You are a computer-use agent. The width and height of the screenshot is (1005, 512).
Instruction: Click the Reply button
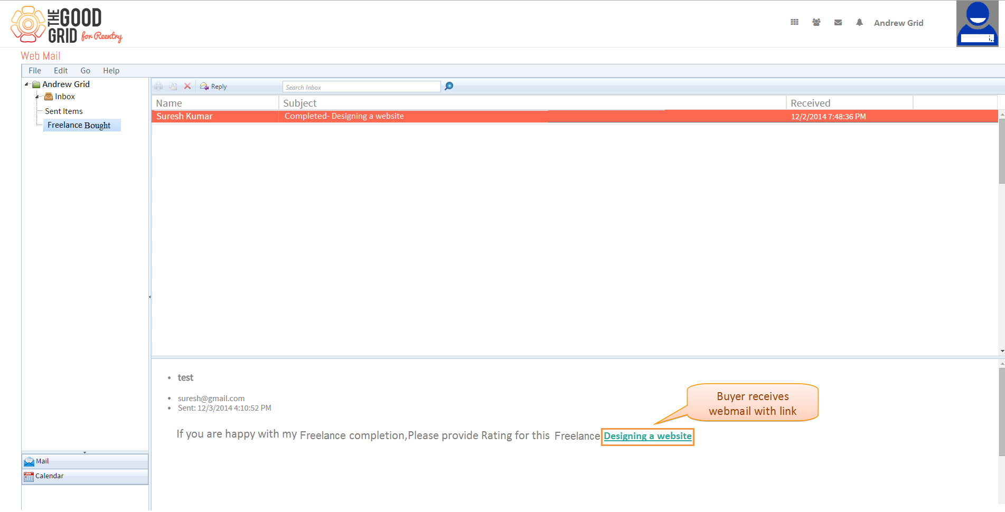pos(213,87)
